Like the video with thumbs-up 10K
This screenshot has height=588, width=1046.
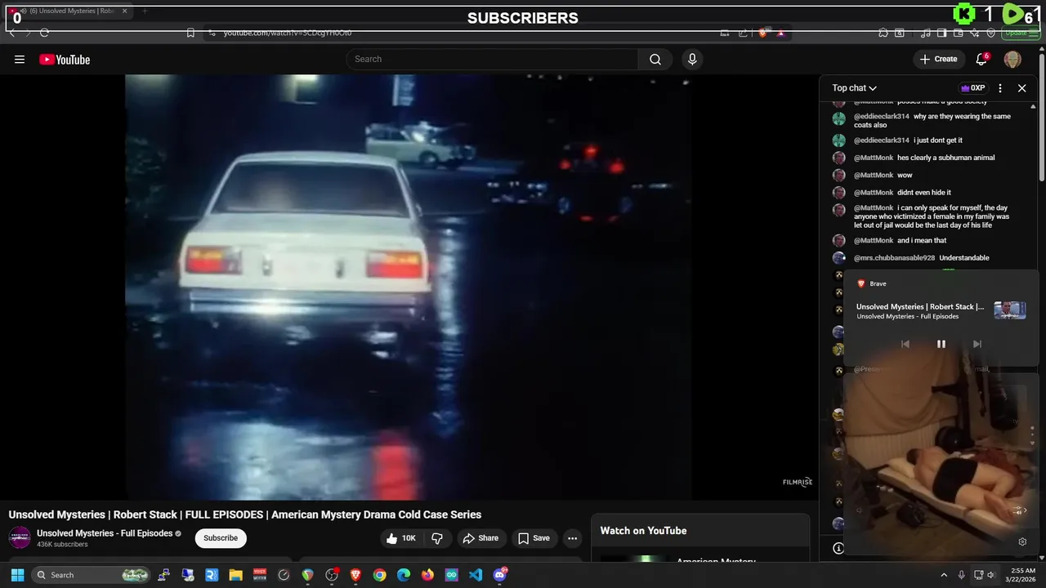(x=400, y=538)
